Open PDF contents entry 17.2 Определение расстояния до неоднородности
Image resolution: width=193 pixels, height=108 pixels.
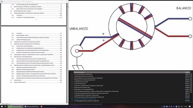pyautogui.click(x=37, y=48)
